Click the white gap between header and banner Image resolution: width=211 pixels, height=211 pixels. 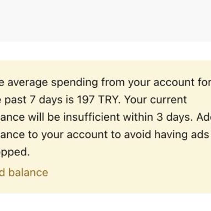point(105,51)
